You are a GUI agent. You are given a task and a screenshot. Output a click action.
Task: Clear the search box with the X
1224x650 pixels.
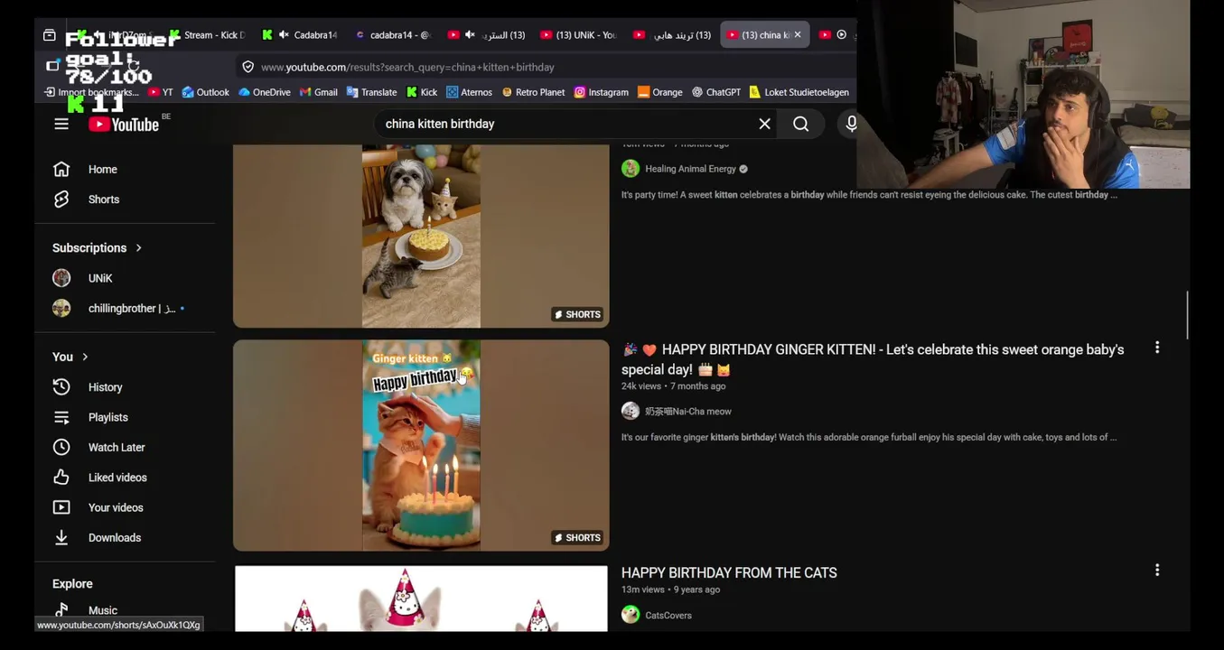pos(764,124)
